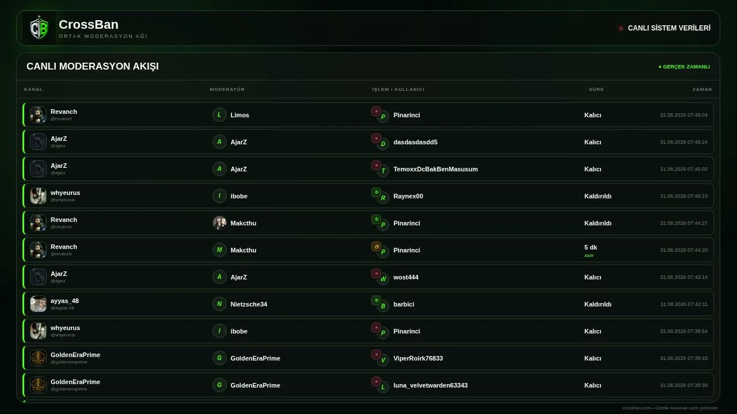This screenshot has height=414, width=737.
Task: Click green unban icon beside Raynex00
Action: pos(376,192)
